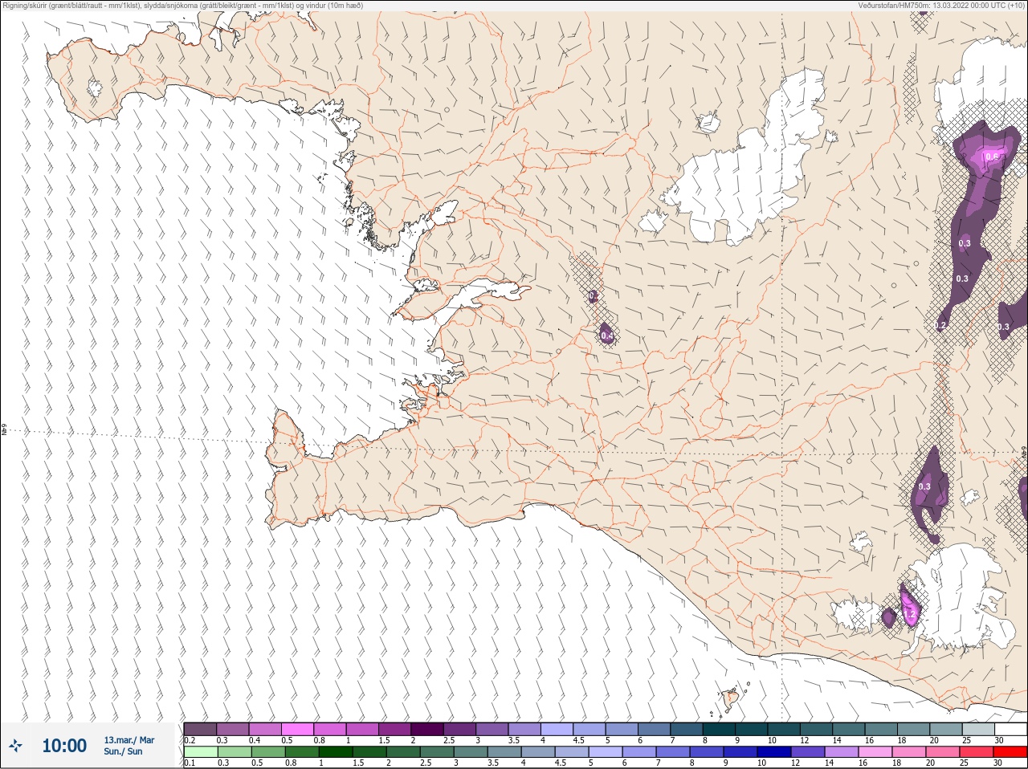The image size is (1028, 769).
Task: Select the darkest green 1 swatch, lower legend
Action: point(334,752)
